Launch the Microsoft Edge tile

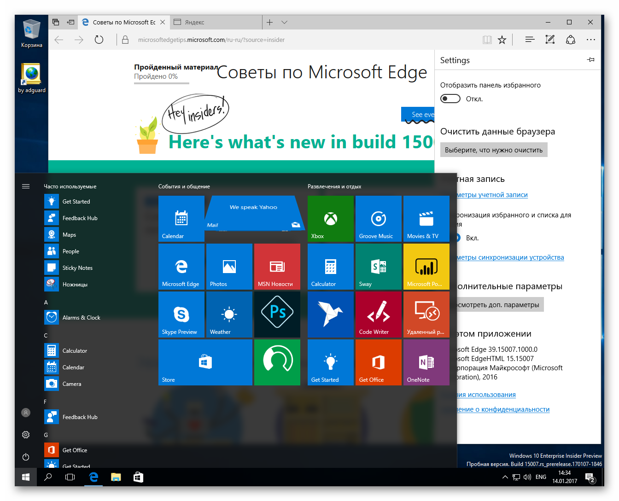pyautogui.click(x=181, y=267)
